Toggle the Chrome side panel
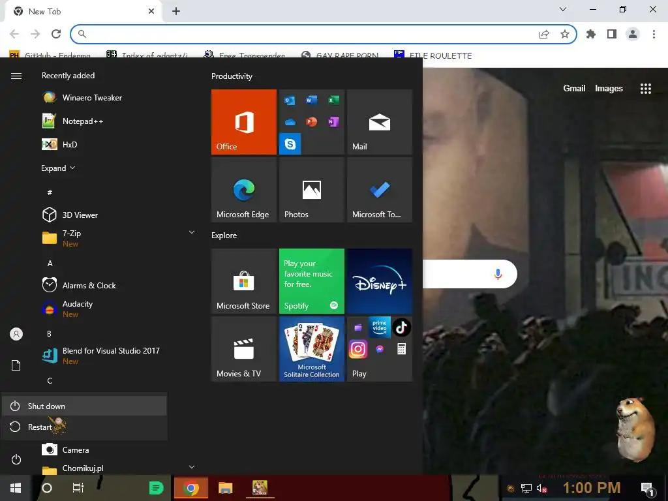Screen dimensions: 668x501 612,34
